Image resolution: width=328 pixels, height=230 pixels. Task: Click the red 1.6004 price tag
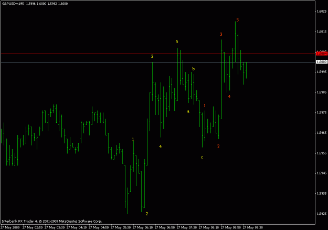(322, 54)
